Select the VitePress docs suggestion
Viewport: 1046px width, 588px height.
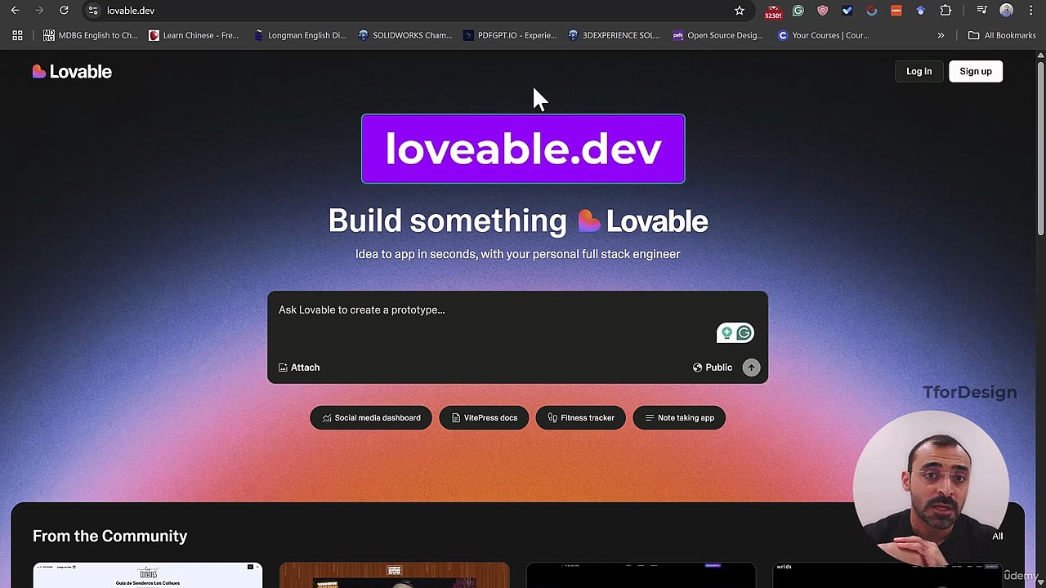pyautogui.click(x=484, y=418)
